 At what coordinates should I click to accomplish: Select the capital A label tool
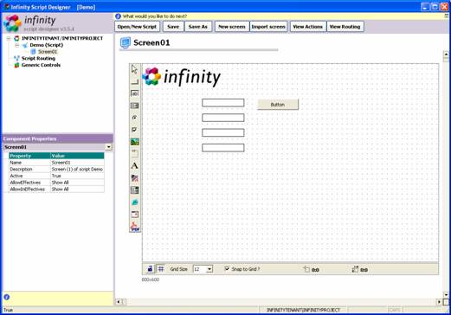click(x=134, y=166)
